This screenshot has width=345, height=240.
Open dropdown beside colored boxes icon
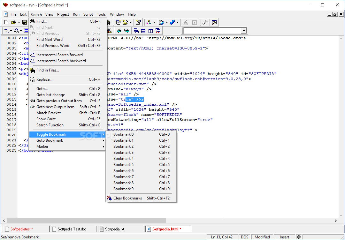pos(154,22)
